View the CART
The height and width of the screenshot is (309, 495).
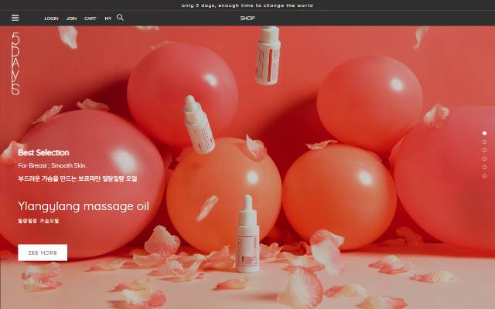tap(90, 19)
